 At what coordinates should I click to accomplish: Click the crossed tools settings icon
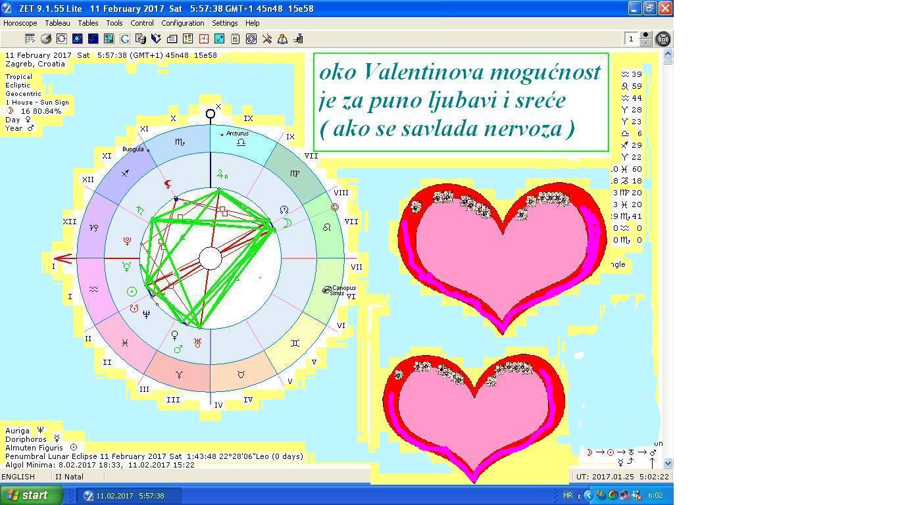(x=267, y=39)
